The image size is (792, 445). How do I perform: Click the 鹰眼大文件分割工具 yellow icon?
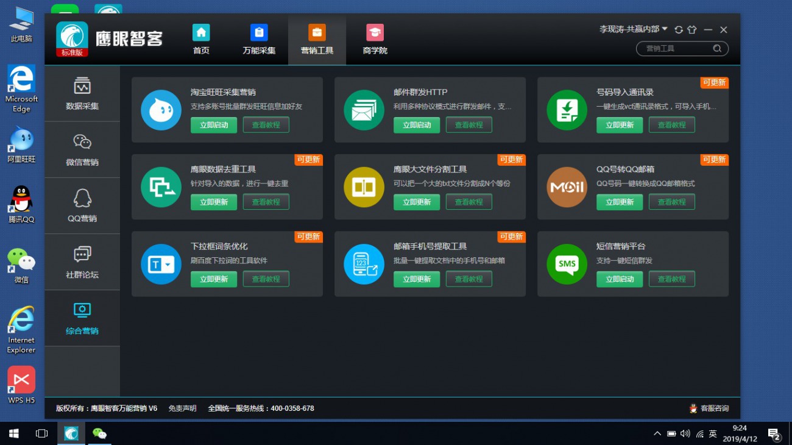[x=364, y=187]
